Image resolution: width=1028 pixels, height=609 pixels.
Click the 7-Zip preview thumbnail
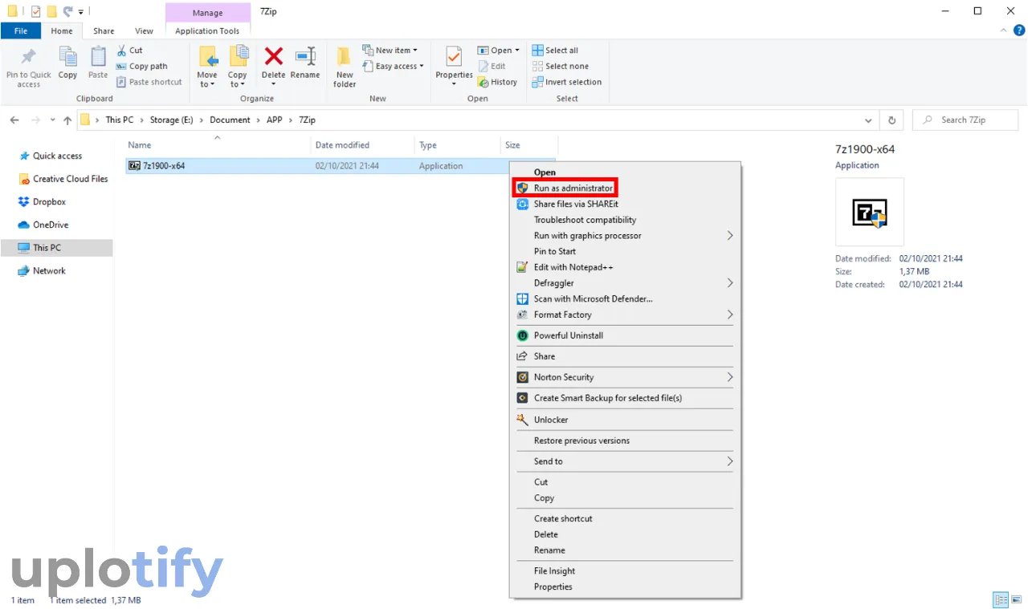[x=870, y=212]
